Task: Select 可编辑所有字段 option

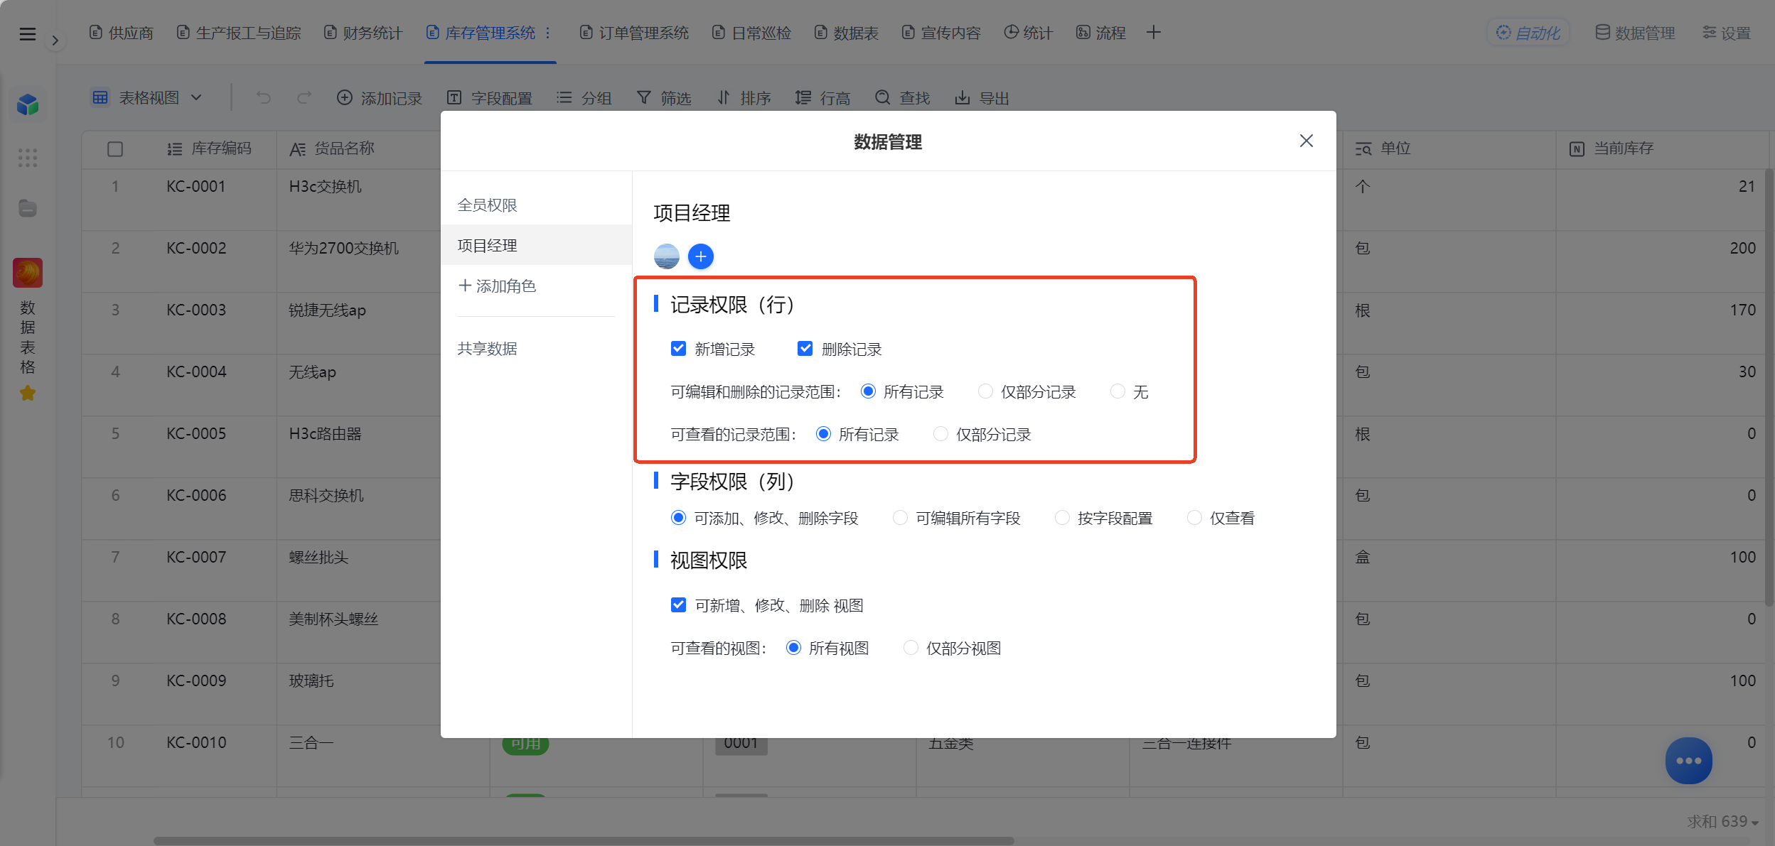Action: pos(900,518)
